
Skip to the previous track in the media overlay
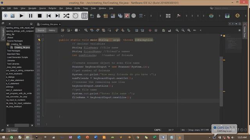point(48,16)
